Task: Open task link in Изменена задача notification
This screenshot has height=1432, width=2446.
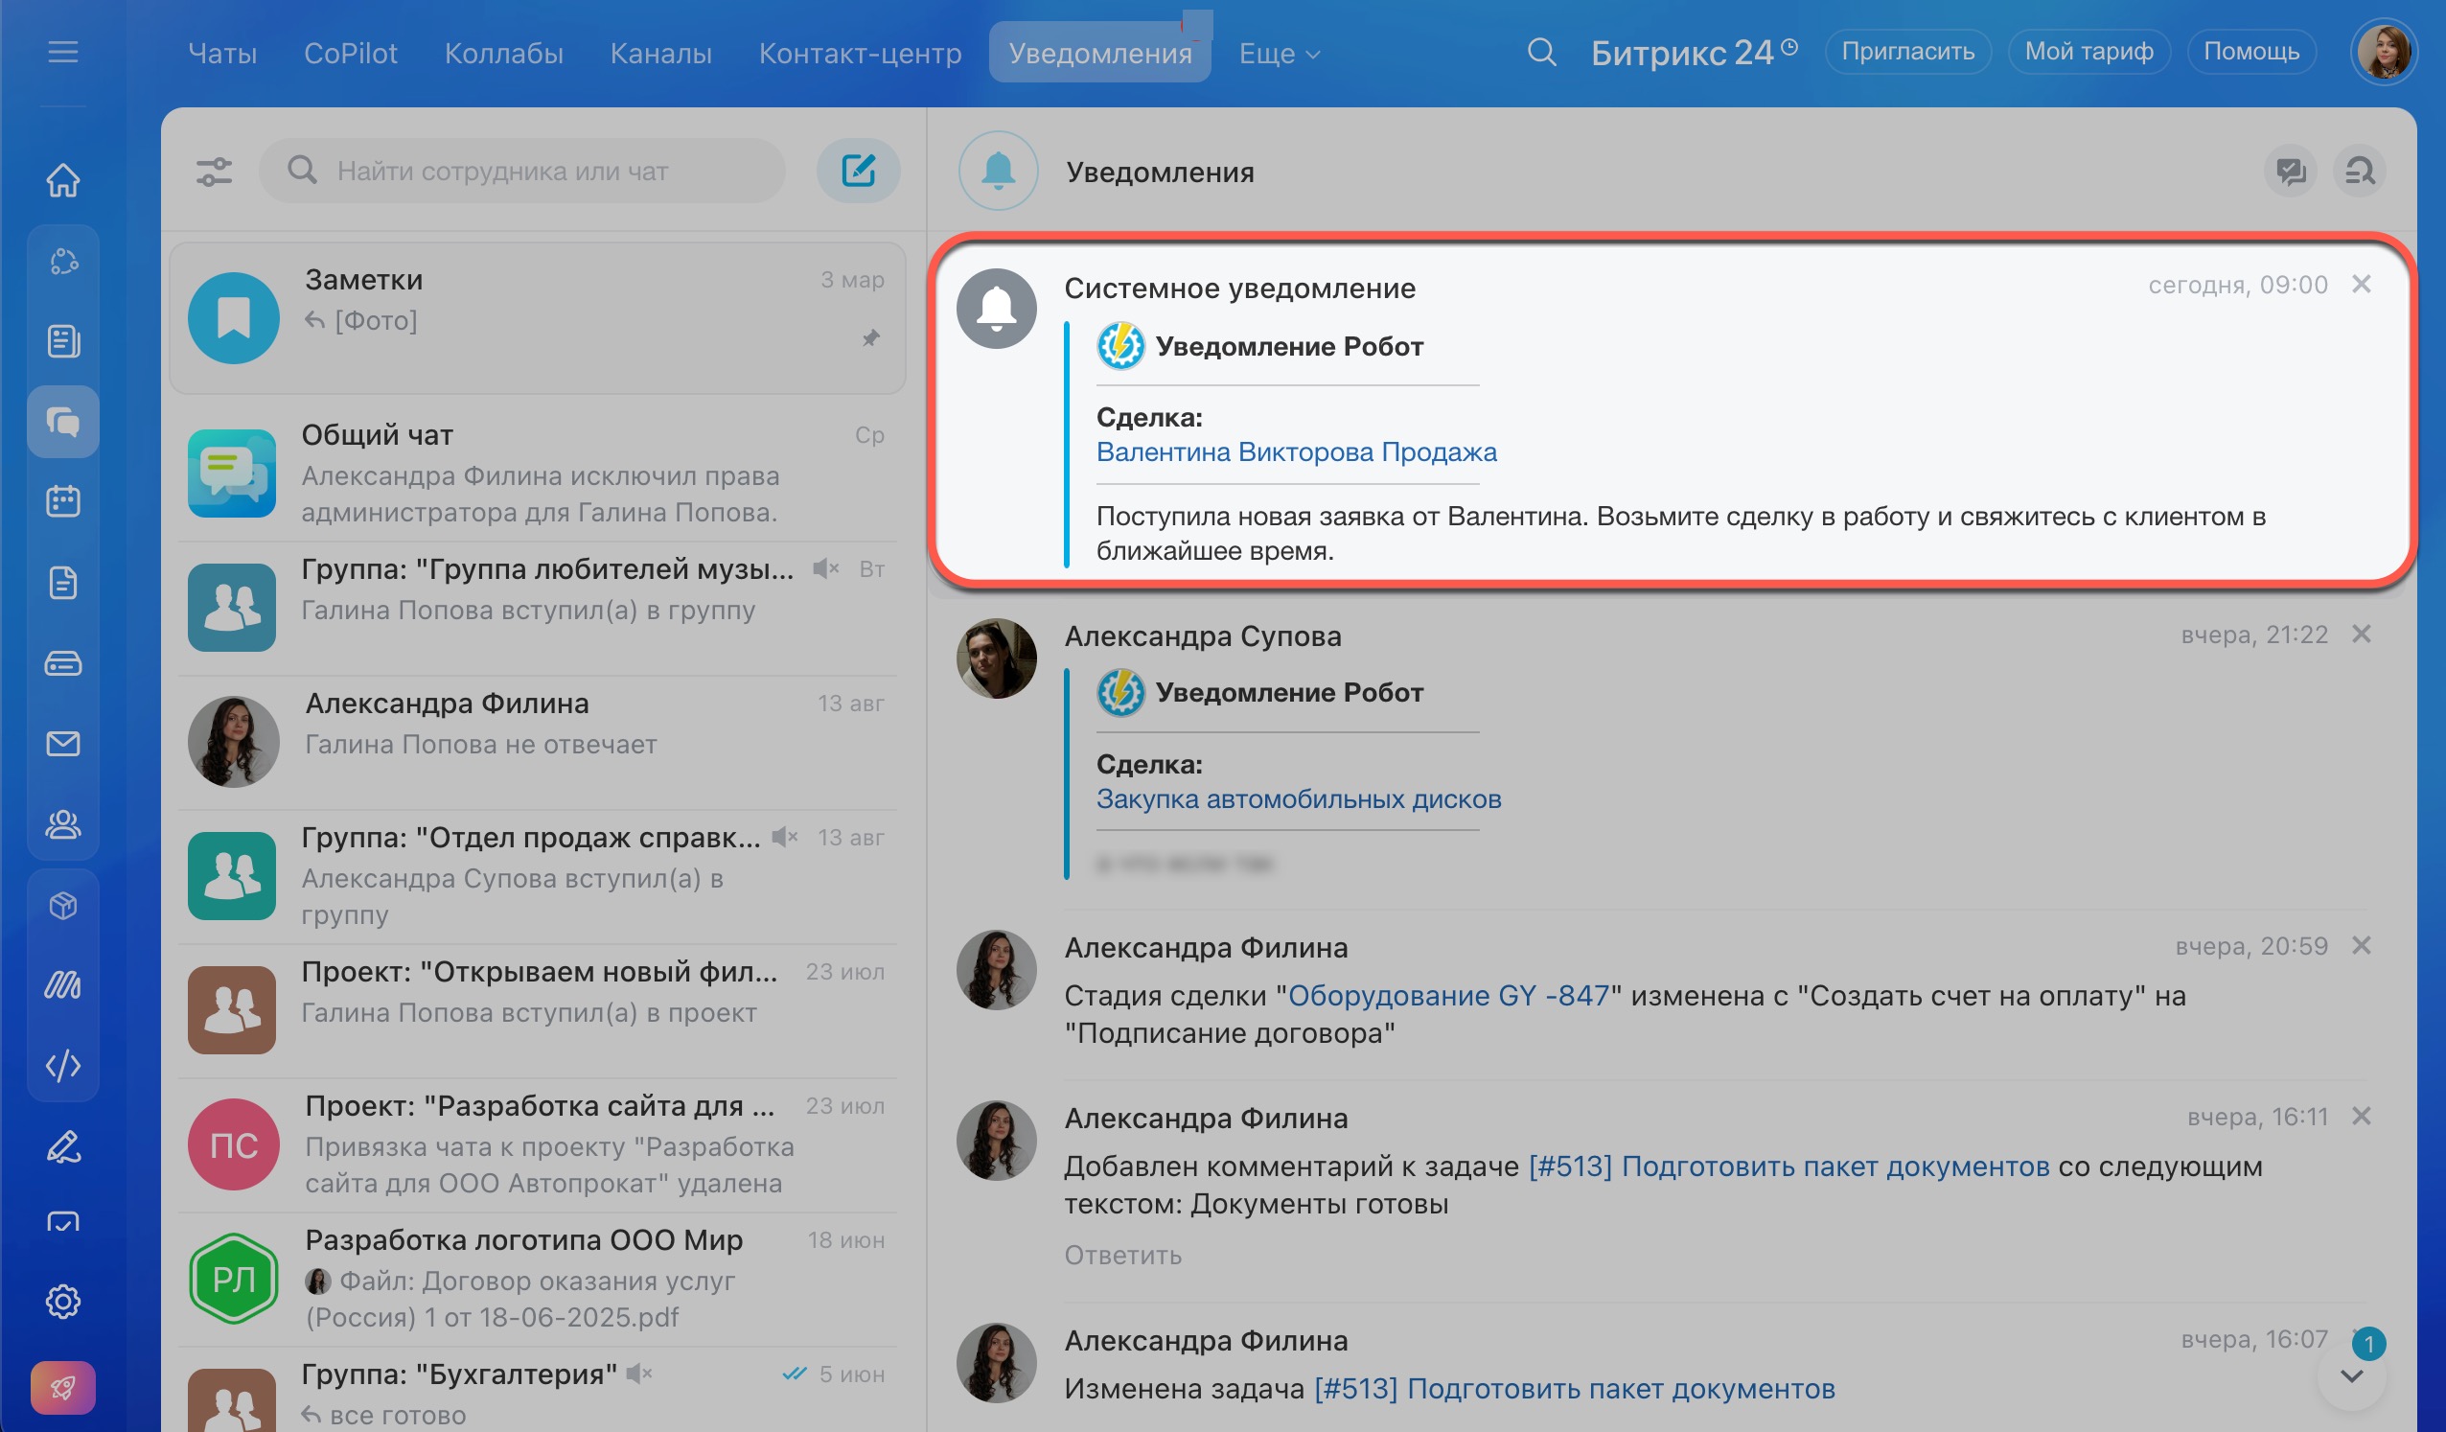Action: [1574, 1389]
